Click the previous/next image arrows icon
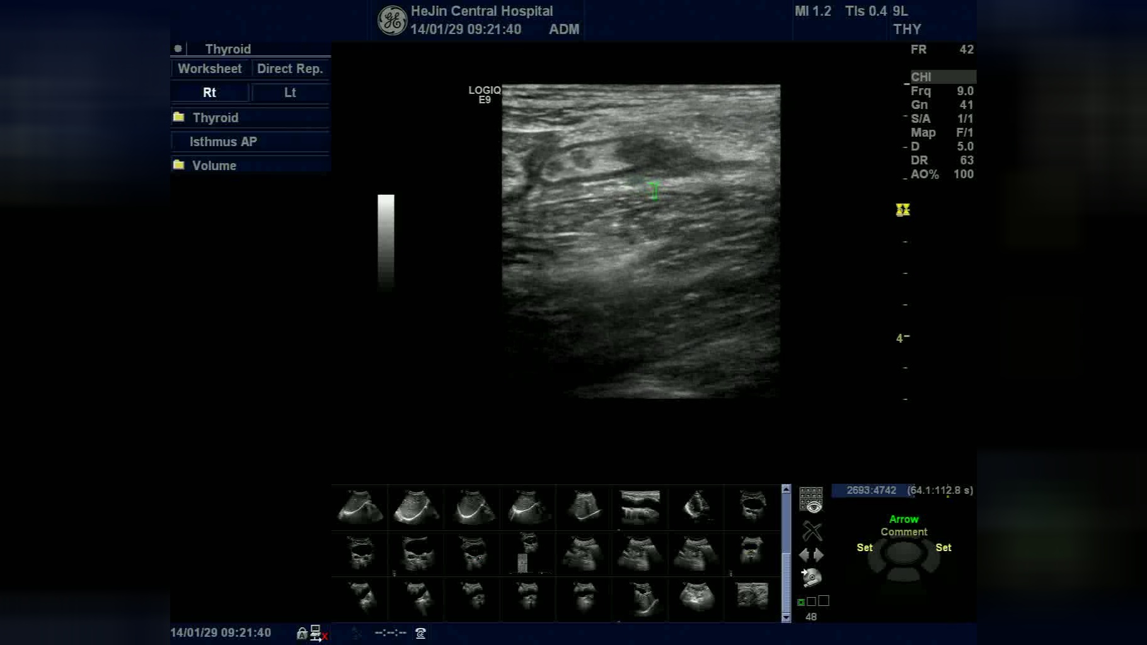 (811, 555)
